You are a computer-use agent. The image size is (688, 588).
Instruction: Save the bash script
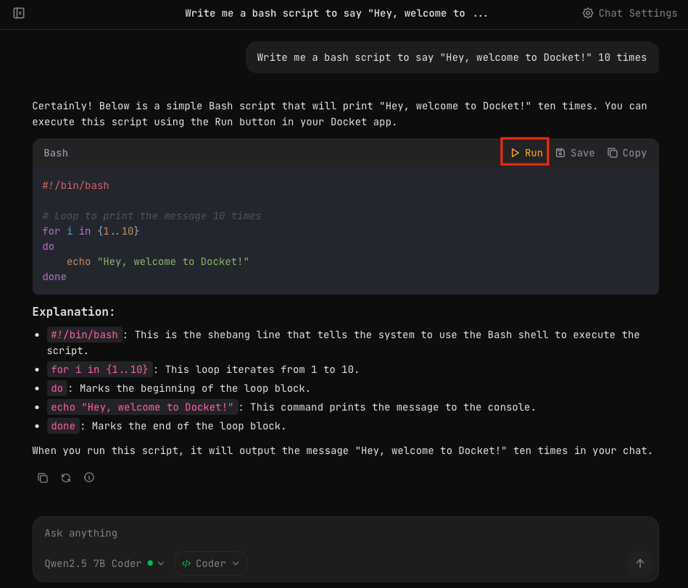click(x=575, y=152)
